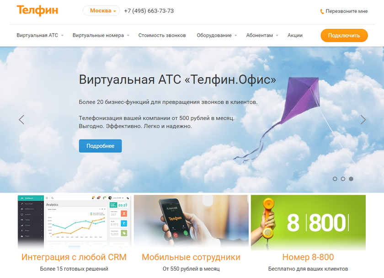Click the blue Подробнее button

coord(100,146)
